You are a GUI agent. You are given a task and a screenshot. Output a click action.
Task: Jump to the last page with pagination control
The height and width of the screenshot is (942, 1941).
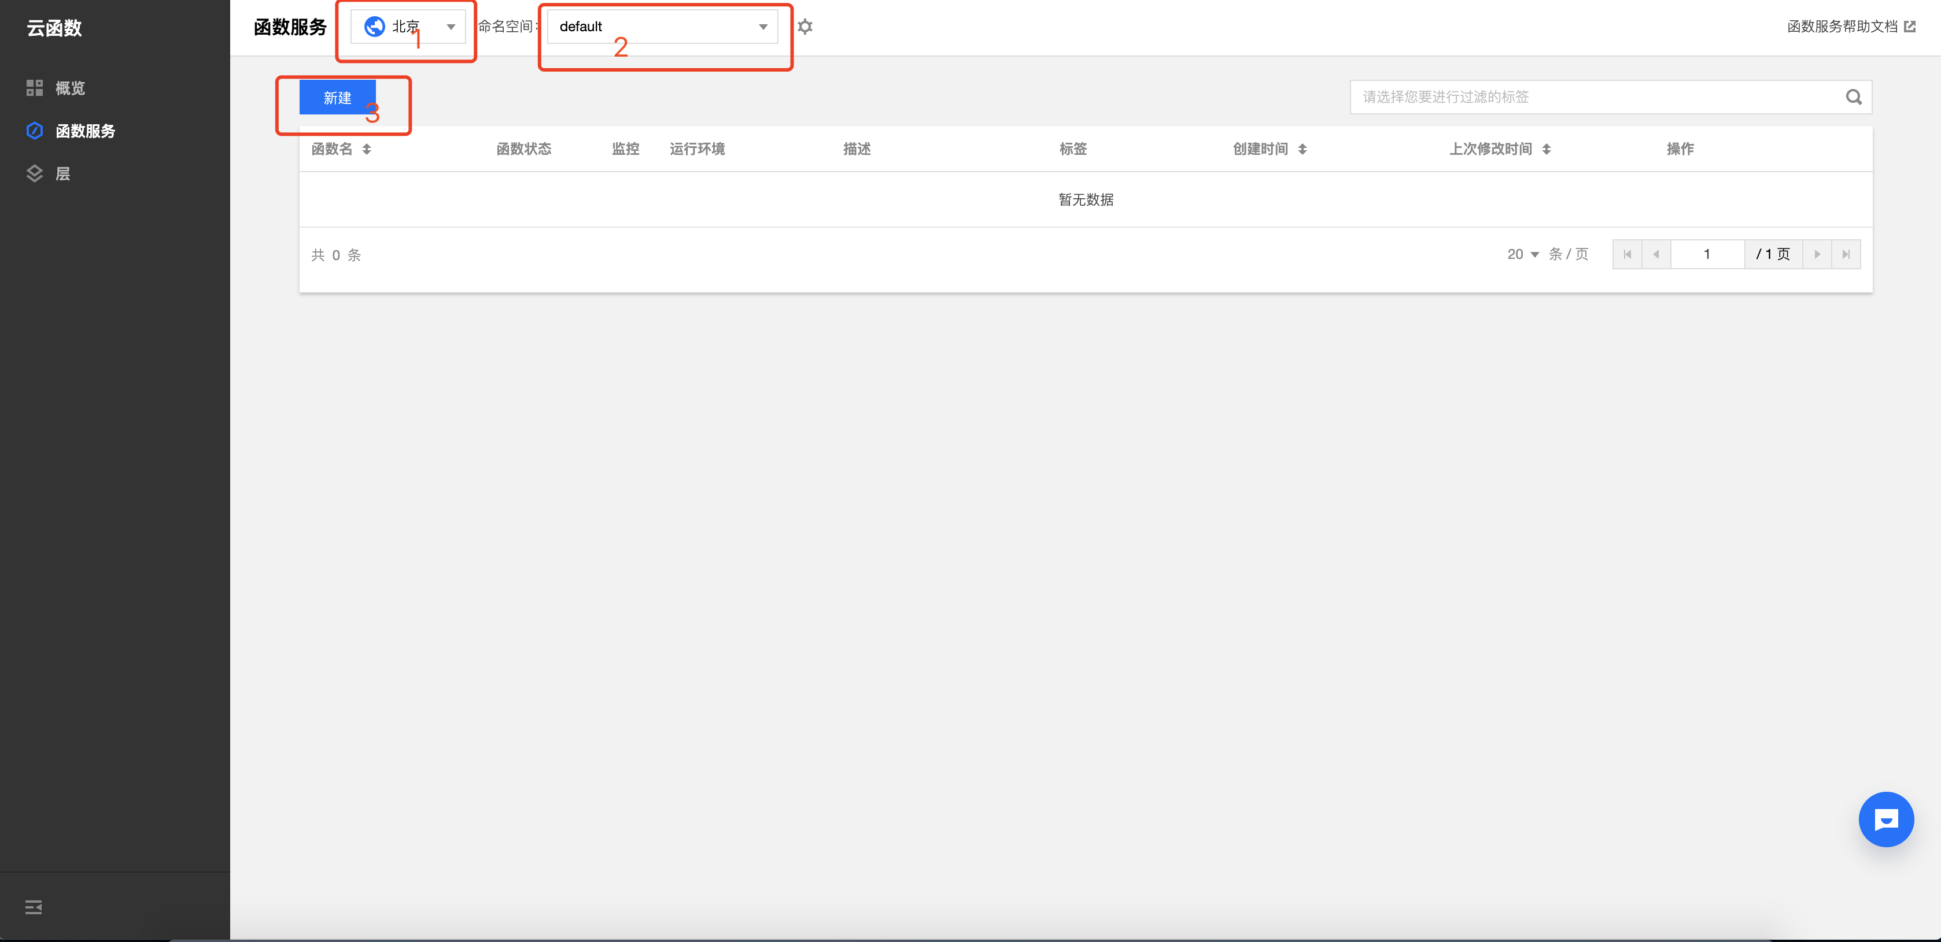click(1847, 254)
